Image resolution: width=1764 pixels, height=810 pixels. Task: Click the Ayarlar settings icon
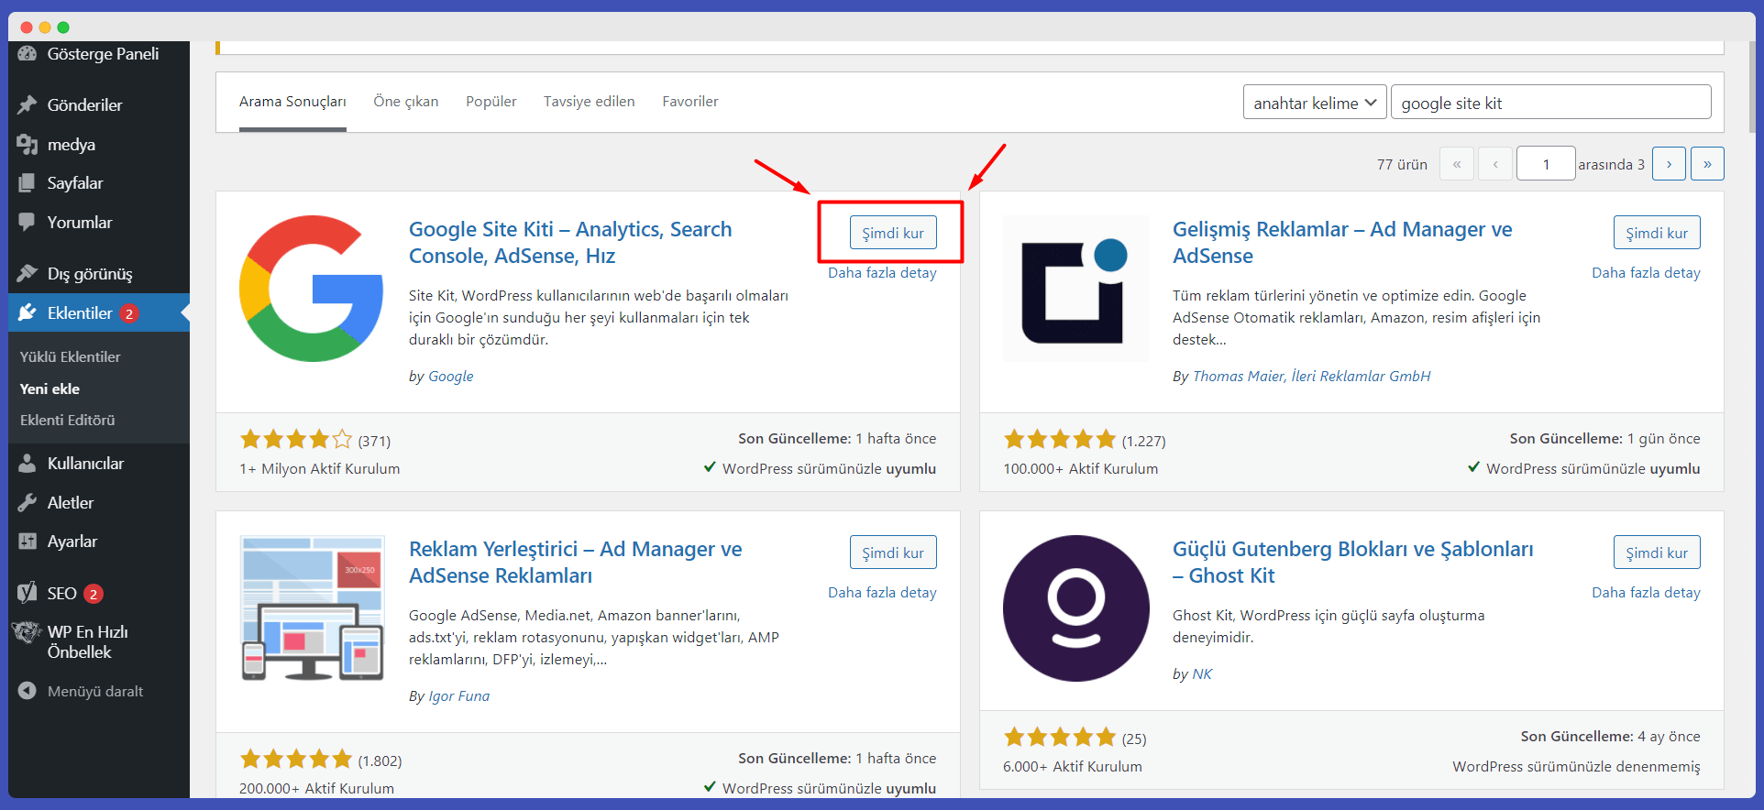(28, 542)
